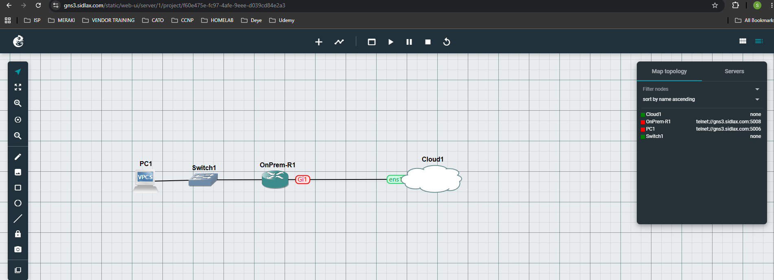
Task: Open the CATO bookmarks folder
Action: click(x=153, y=20)
